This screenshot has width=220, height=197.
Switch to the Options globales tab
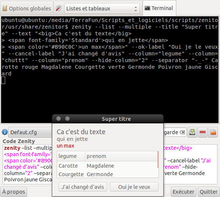(x=27, y=8)
